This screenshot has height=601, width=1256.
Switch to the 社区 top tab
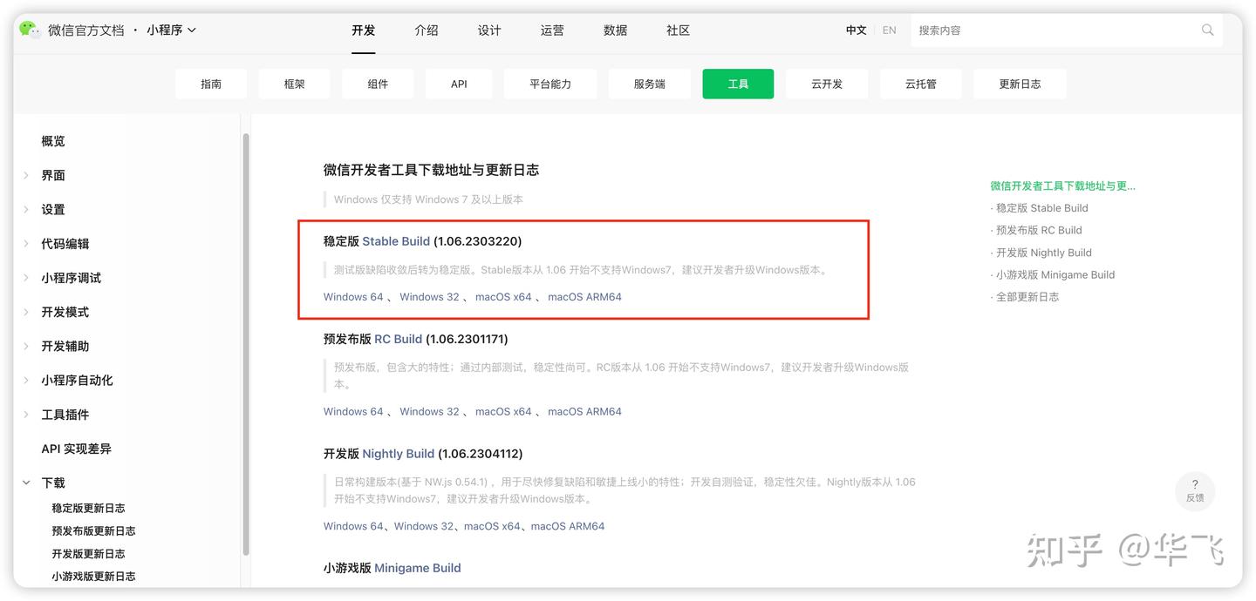678,30
